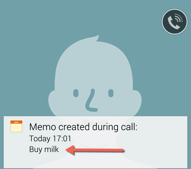Click the avatar's left eye
Image resolution: width=191 pixels, height=169 pixels.
(x=76, y=93)
